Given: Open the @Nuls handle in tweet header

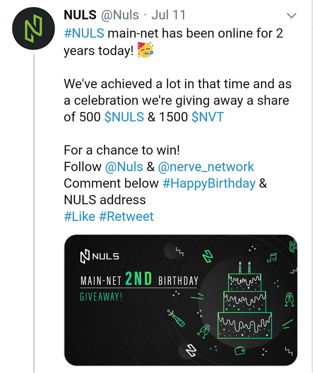Looking at the screenshot, I should coord(120,15).
